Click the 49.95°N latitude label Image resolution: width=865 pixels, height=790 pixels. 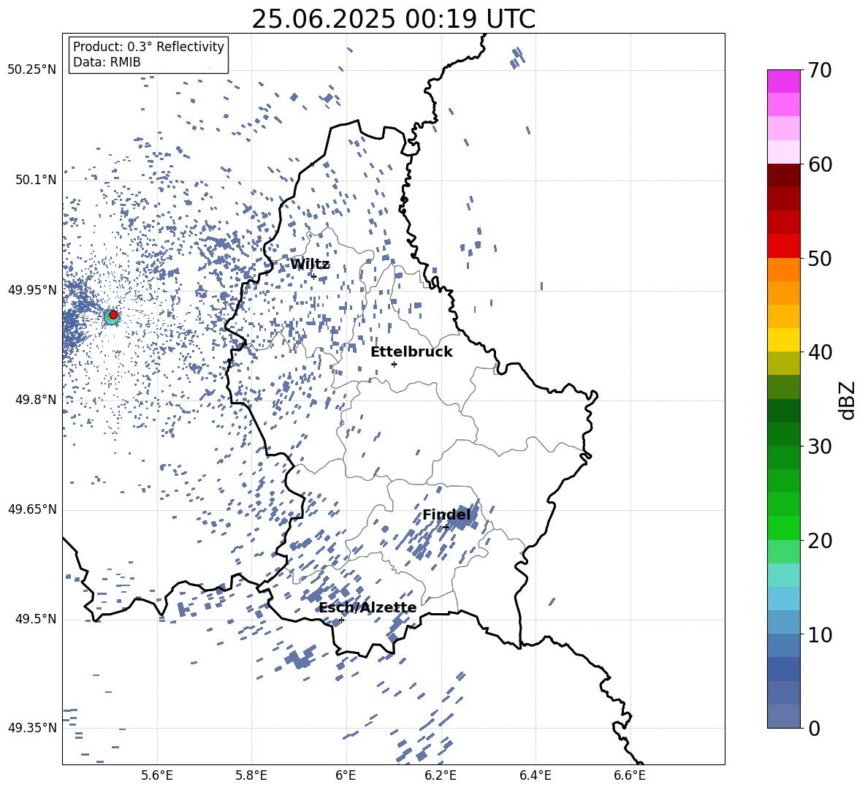coord(32,290)
